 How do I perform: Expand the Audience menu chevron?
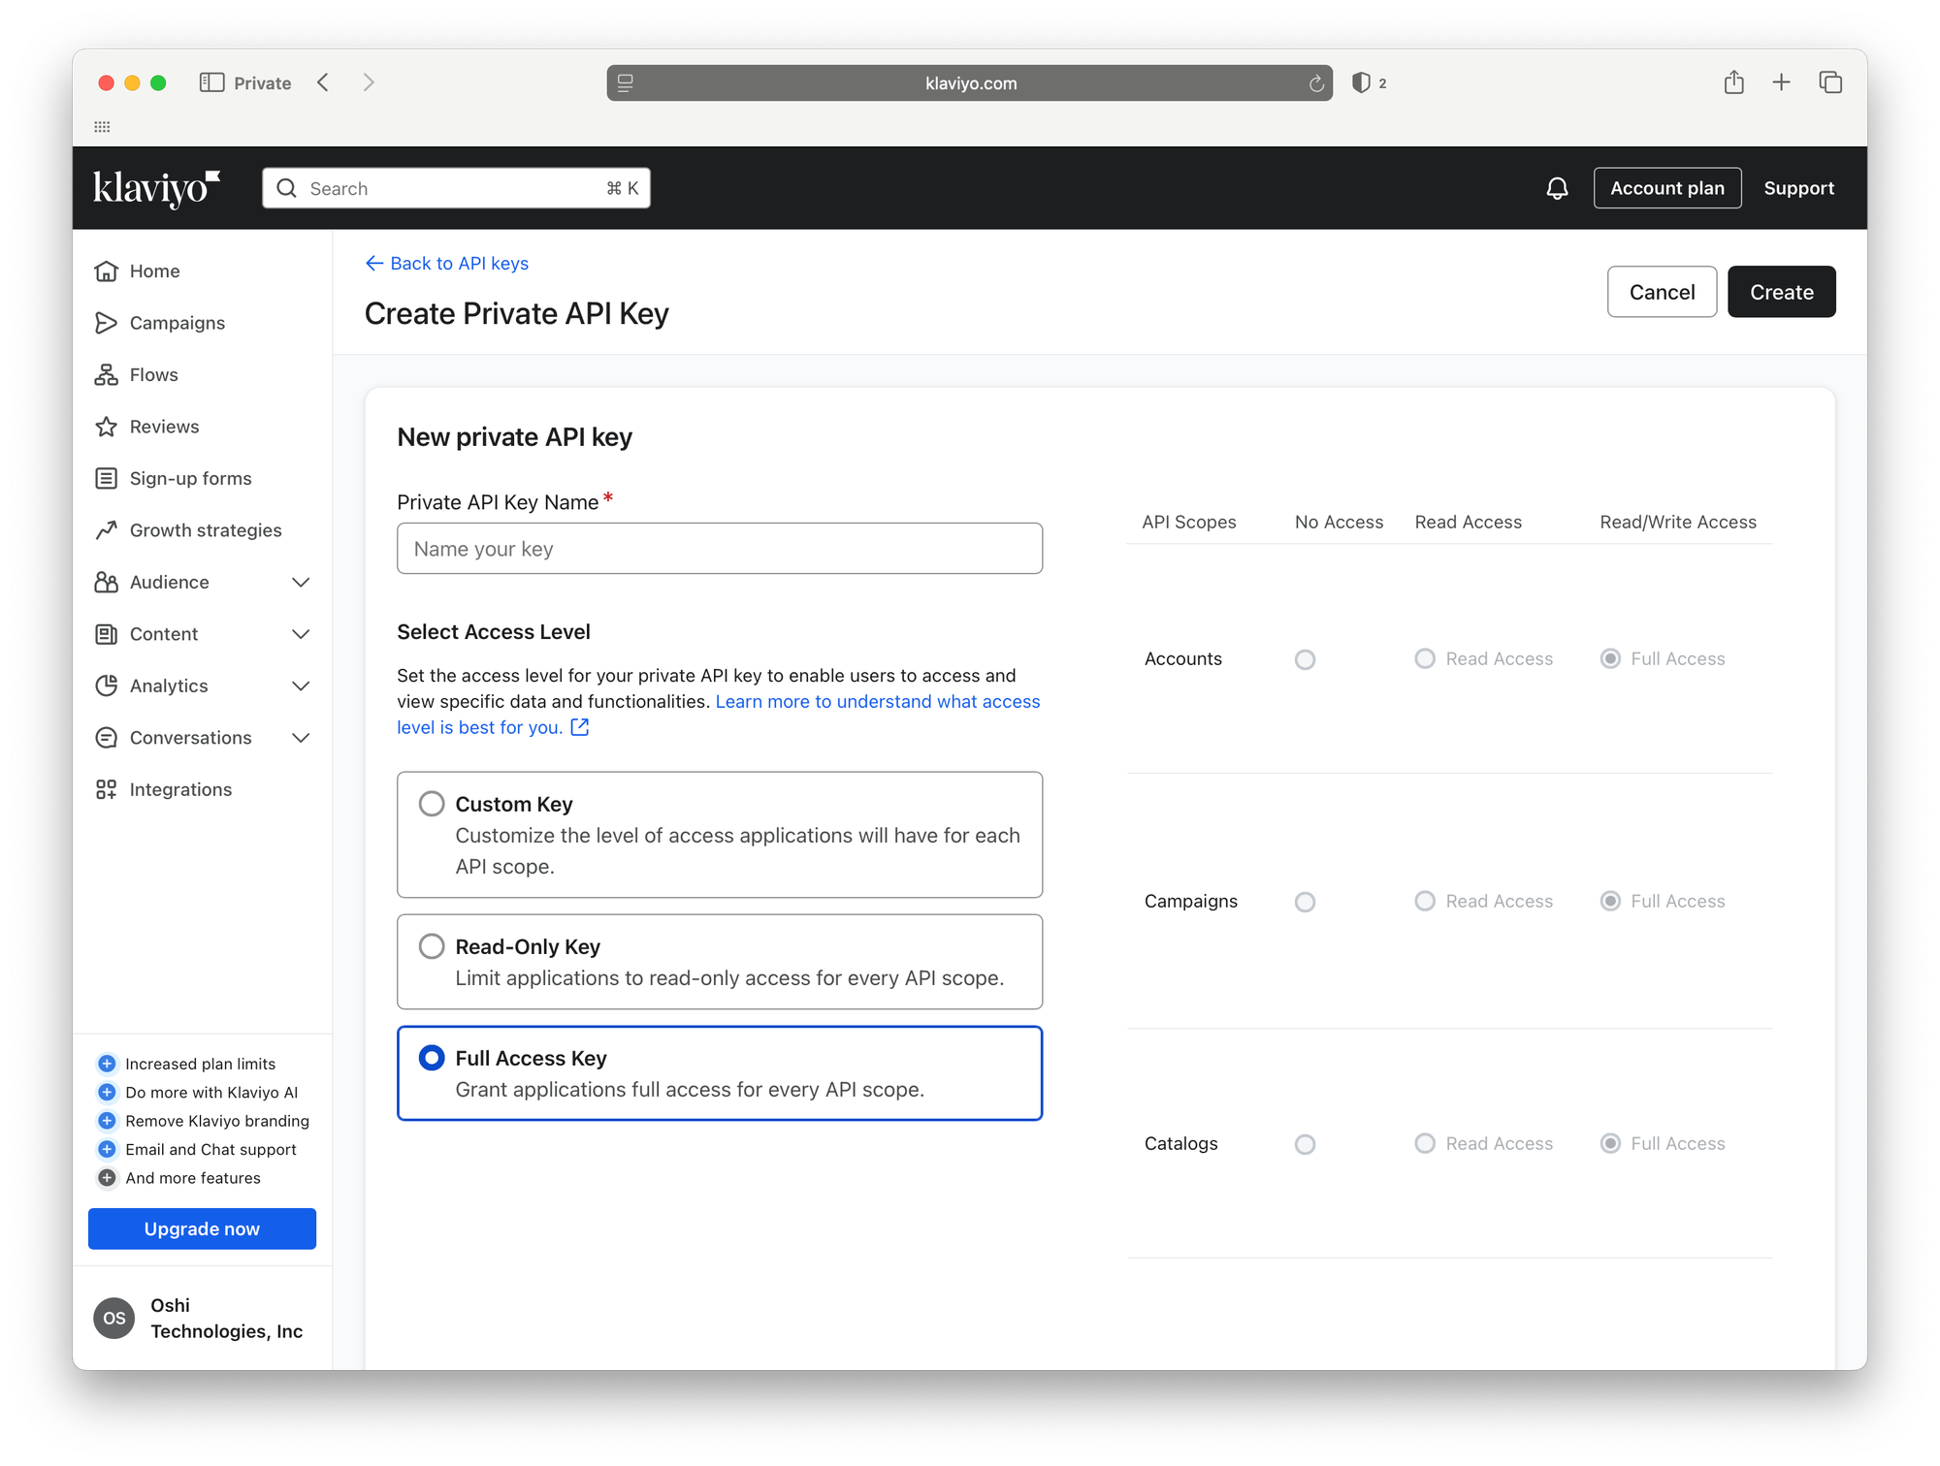[301, 583]
